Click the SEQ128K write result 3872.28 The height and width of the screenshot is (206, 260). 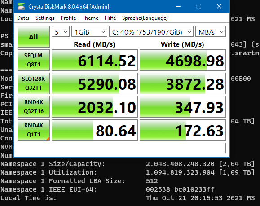pos(183,83)
